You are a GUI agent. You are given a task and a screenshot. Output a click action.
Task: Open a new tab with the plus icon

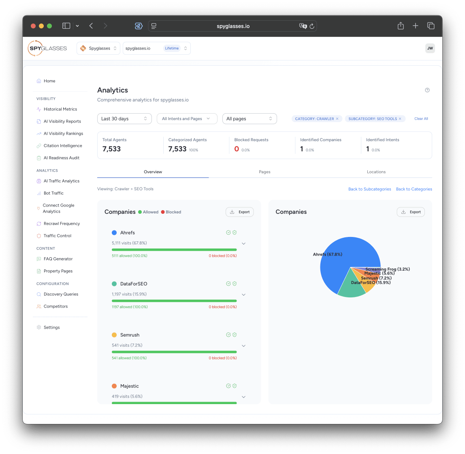click(416, 26)
